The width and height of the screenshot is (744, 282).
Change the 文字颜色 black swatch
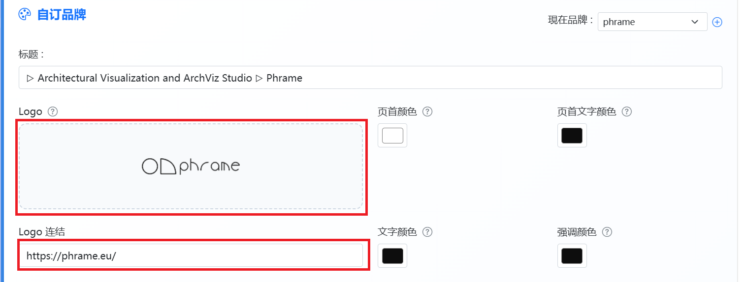coord(392,255)
